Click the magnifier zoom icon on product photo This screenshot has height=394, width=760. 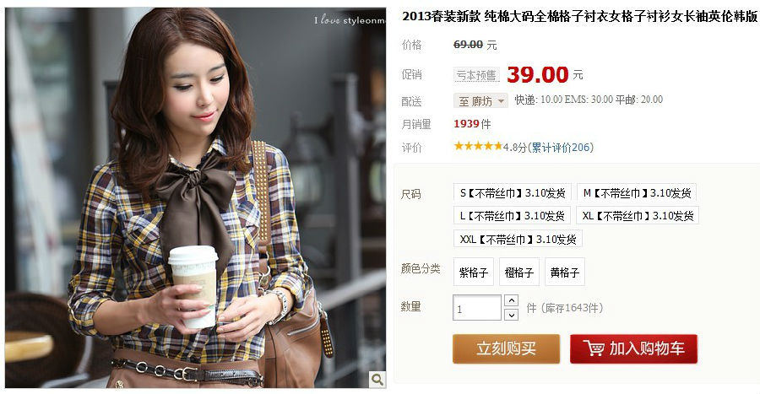pos(377,379)
